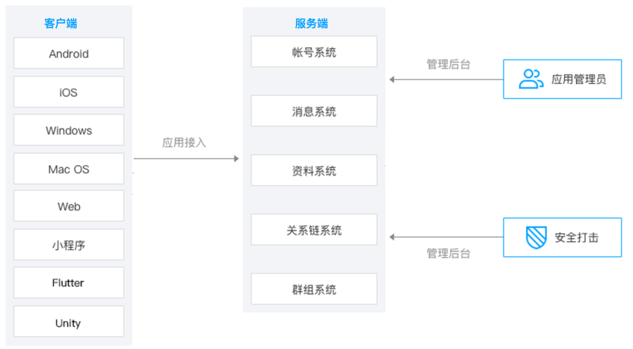Select the 资料系统 server box
The width and height of the screenshot is (633, 349).
point(314,171)
